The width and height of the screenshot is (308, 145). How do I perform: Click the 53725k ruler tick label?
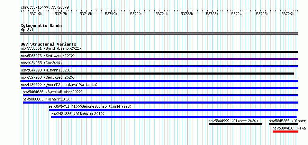tap(263, 14)
